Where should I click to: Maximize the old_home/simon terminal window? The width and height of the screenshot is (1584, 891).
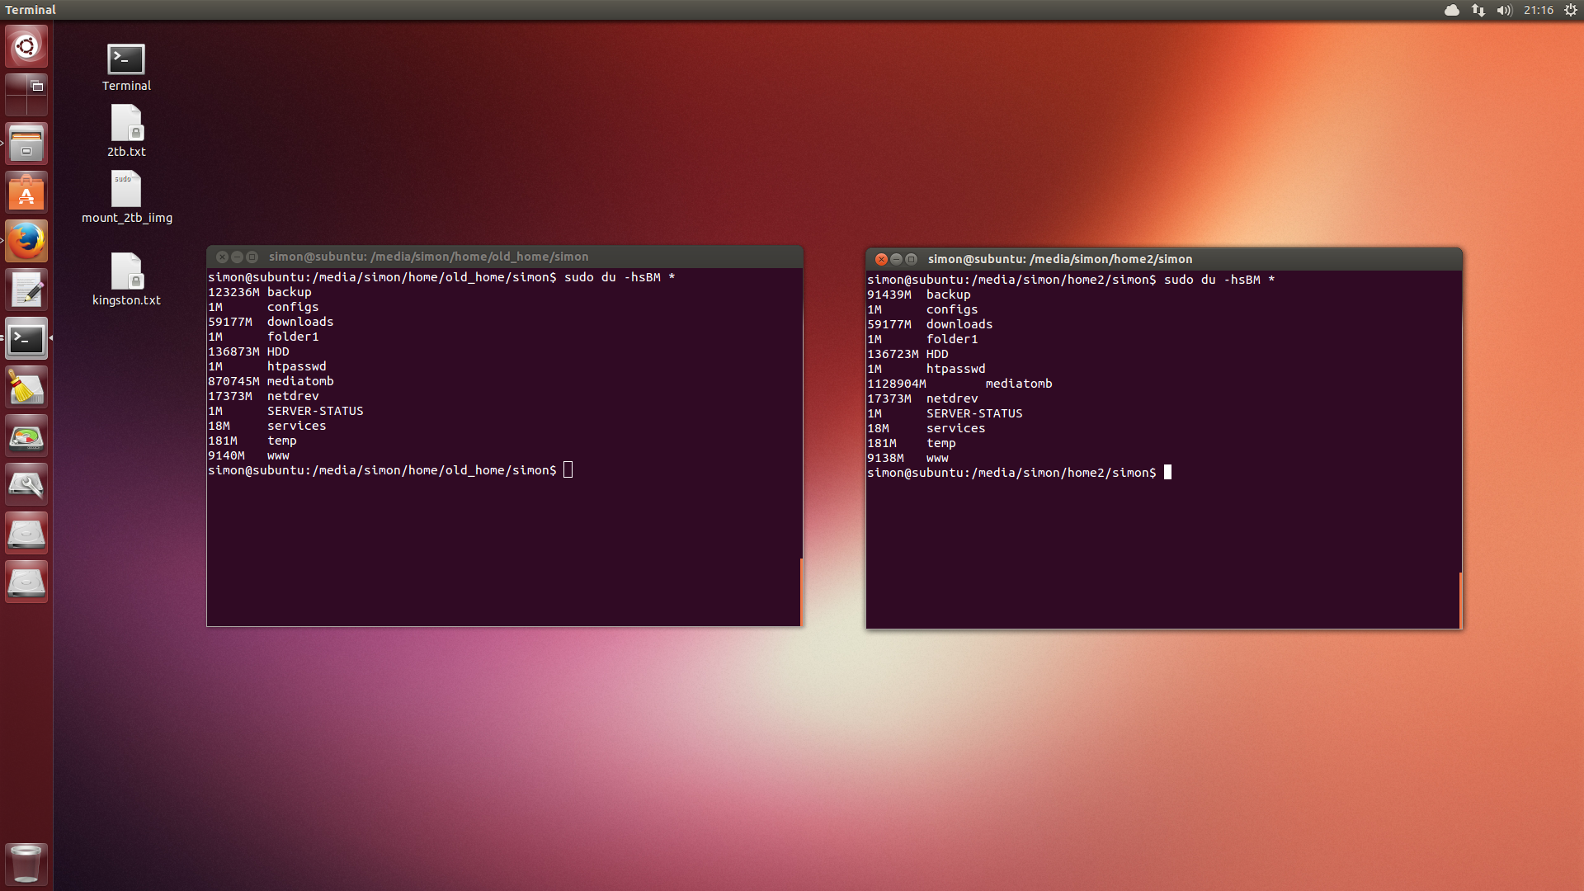pos(252,257)
